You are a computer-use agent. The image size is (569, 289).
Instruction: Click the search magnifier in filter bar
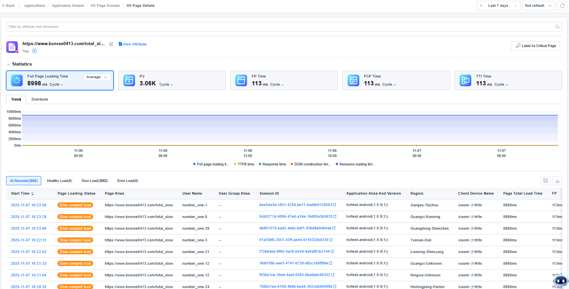point(557,27)
